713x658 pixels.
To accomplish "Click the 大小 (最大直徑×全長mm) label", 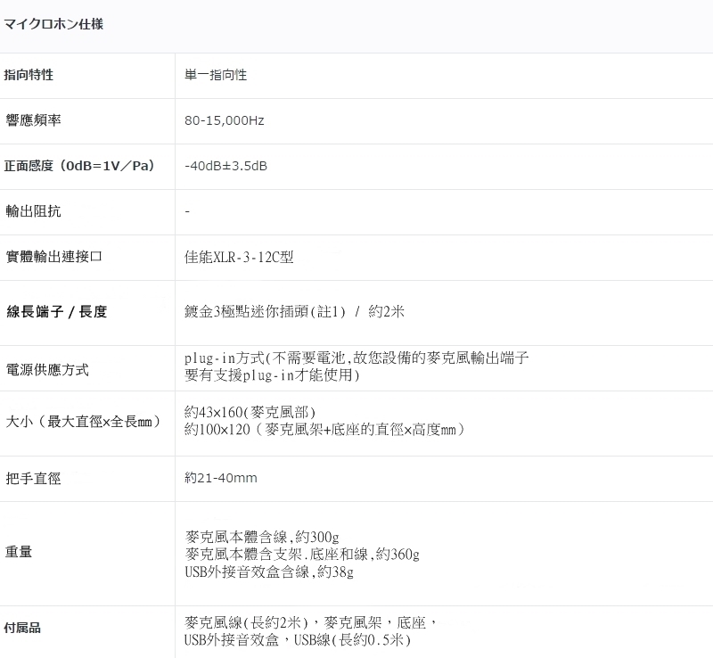I will click(x=82, y=421).
